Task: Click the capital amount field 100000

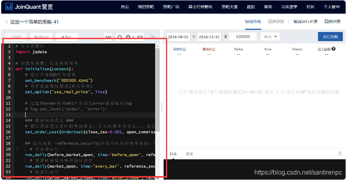Action: pos(243,37)
